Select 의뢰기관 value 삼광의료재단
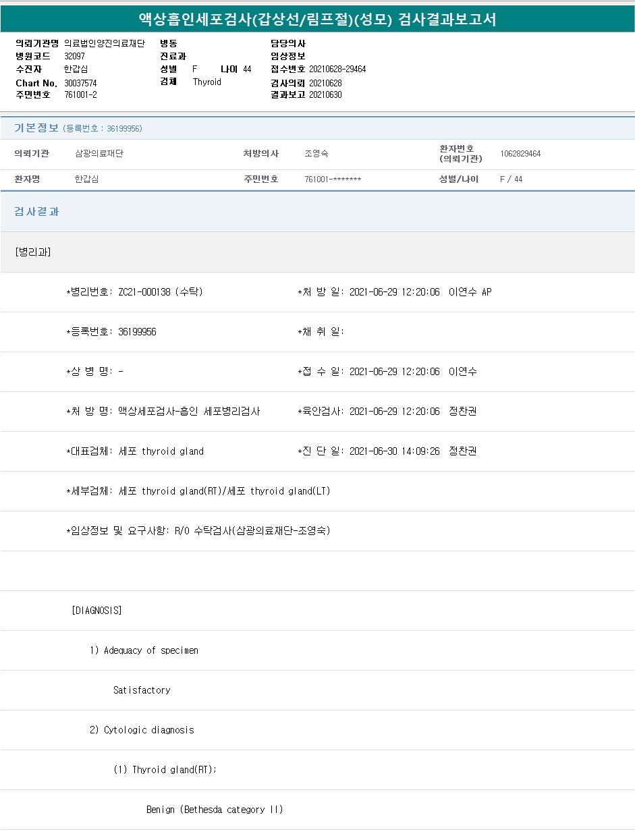Viewport: 635px width, 840px height. tap(99, 154)
